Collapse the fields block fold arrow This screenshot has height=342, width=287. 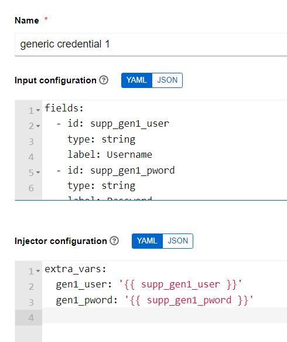tap(38, 110)
